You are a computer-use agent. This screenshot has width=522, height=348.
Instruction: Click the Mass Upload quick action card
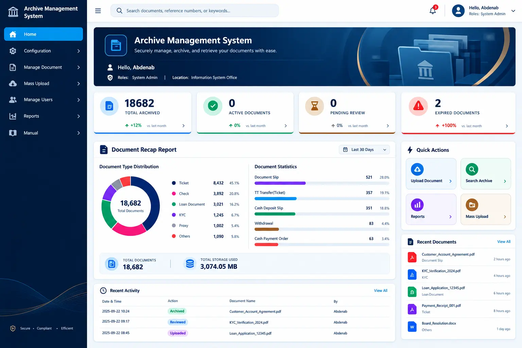tap(486, 209)
